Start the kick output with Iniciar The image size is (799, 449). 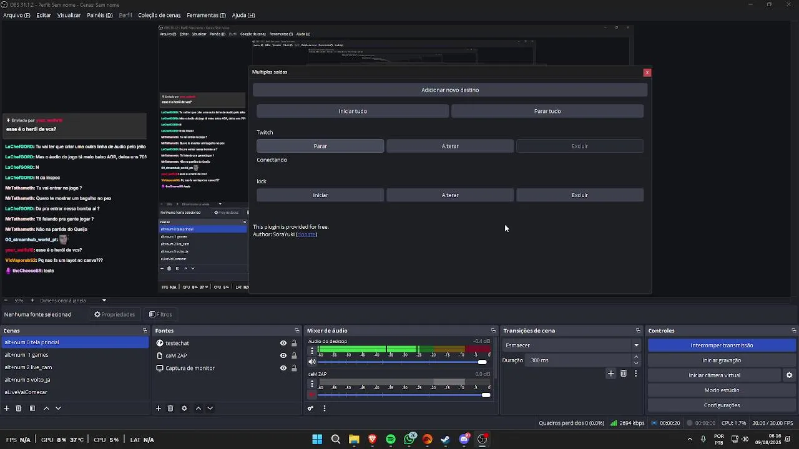pos(320,195)
